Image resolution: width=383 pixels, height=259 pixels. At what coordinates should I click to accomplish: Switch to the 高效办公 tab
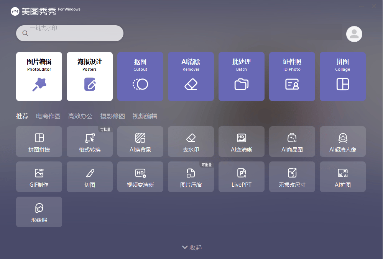pyautogui.click(x=81, y=116)
